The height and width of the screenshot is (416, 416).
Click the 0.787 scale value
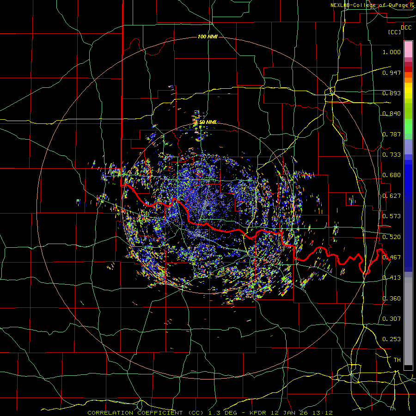coord(392,134)
